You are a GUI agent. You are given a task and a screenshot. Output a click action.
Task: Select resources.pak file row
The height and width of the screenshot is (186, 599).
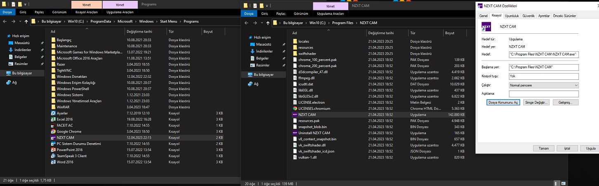pyautogui.click(x=379, y=121)
